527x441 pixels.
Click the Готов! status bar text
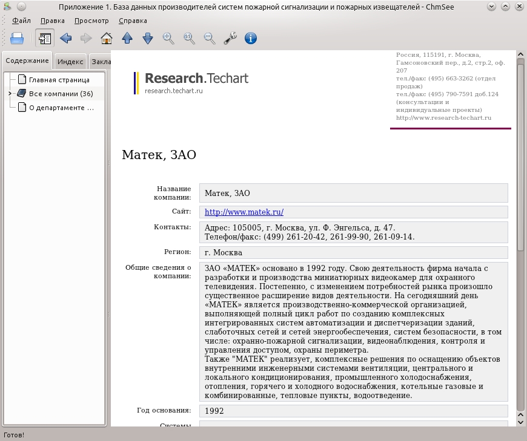tap(14, 435)
